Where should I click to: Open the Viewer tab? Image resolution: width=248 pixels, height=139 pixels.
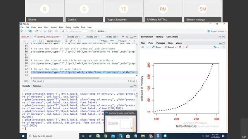[179, 43]
